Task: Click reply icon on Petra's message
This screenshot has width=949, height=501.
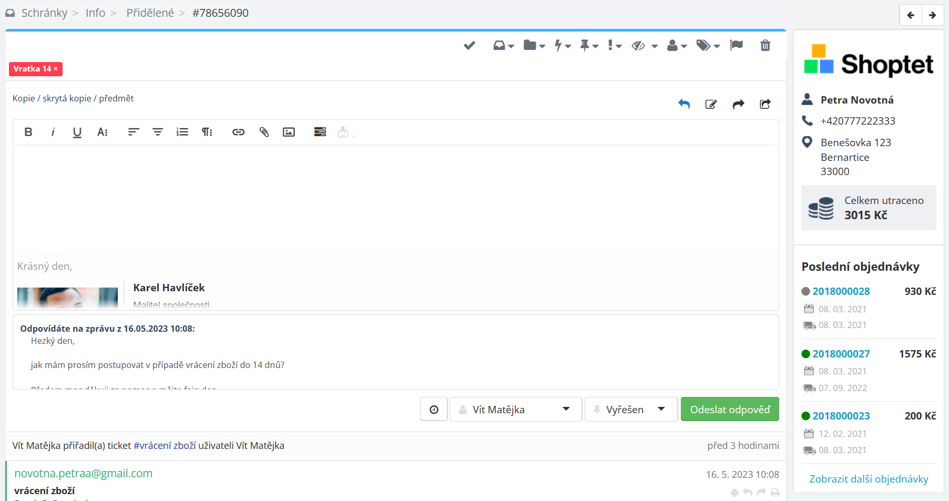Action: (747, 493)
